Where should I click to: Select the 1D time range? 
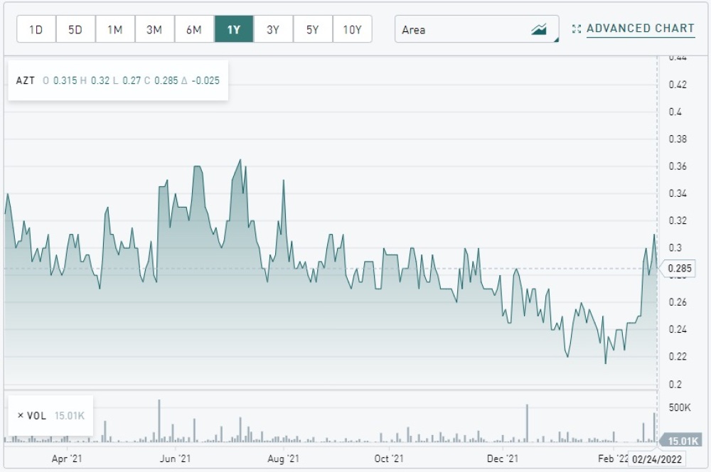(x=36, y=30)
